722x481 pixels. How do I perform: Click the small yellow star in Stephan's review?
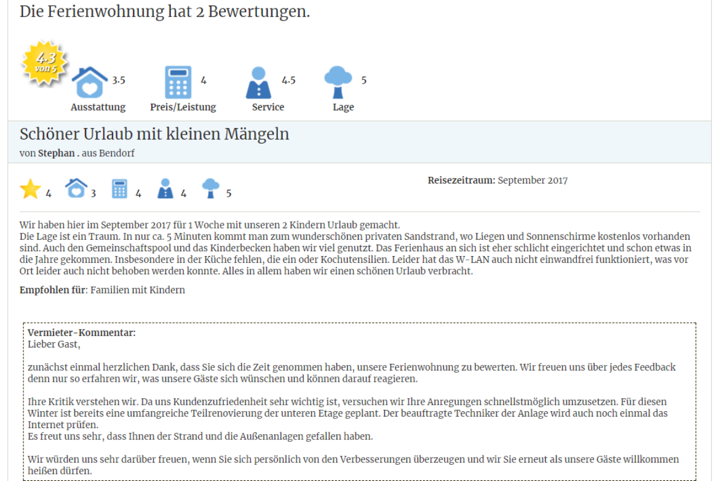tap(30, 189)
